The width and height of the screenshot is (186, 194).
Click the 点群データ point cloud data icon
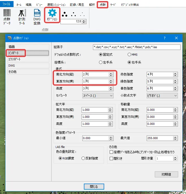click(7, 17)
